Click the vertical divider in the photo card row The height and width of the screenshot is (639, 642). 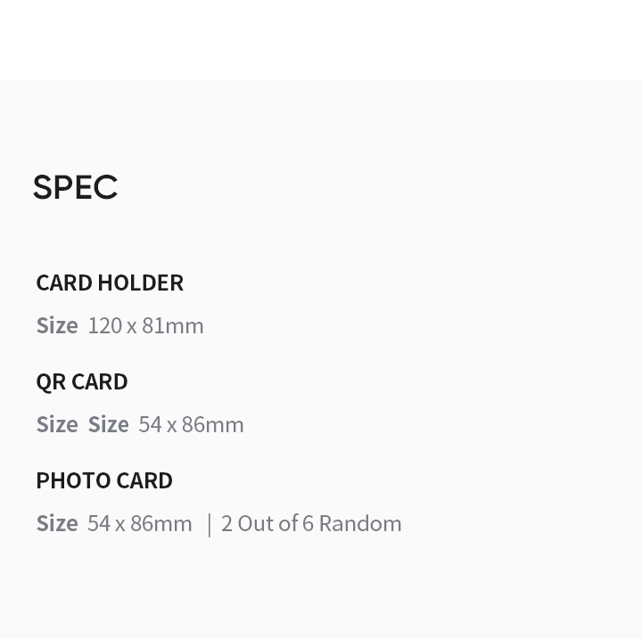click(210, 525)
